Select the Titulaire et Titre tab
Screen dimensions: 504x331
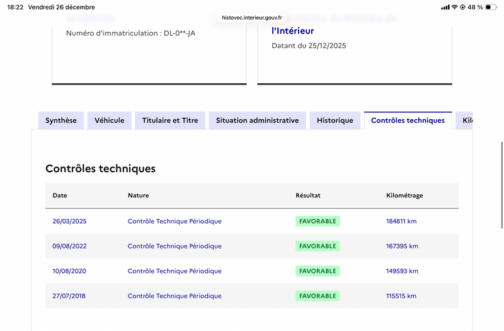point(170,120)
